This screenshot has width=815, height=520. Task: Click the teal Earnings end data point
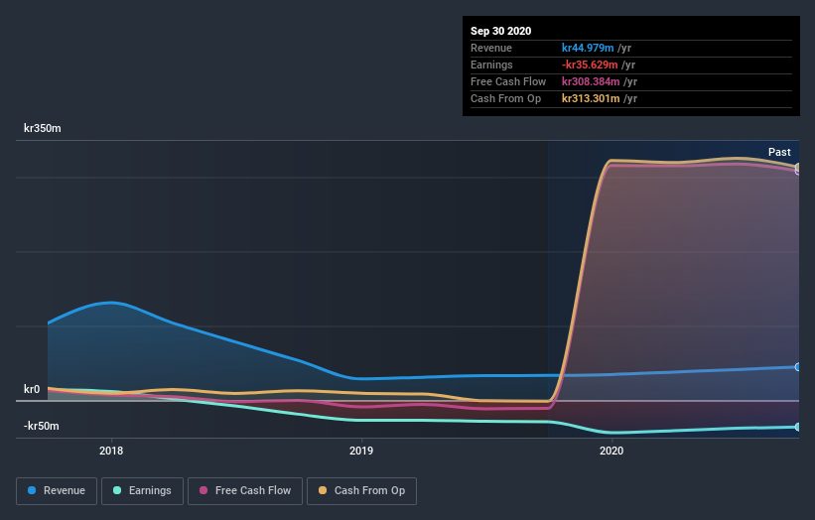pyautogui.click(x=797, y=427)
